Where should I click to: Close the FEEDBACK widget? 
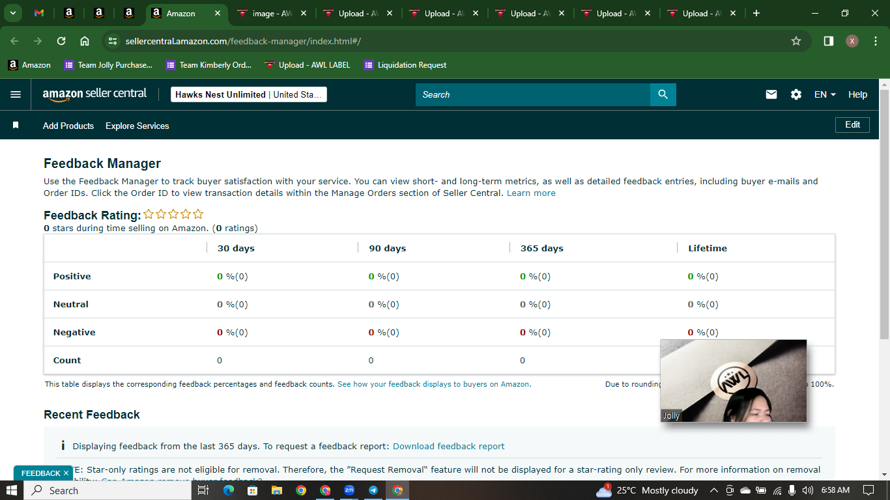point(66,473)
